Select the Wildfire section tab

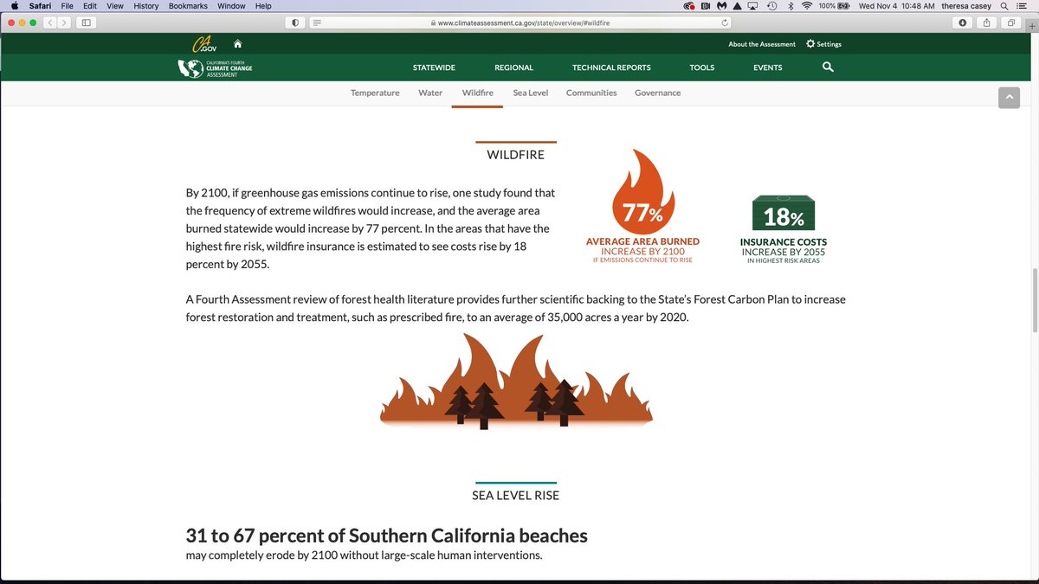[x=478, y=93]
